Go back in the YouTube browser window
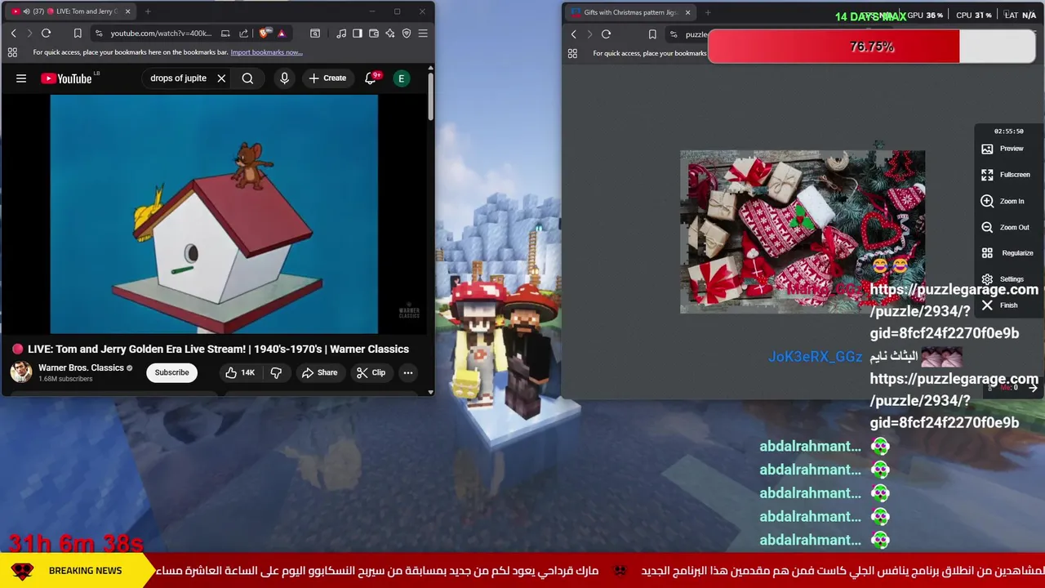1045x588 pixels. (13, 33)
